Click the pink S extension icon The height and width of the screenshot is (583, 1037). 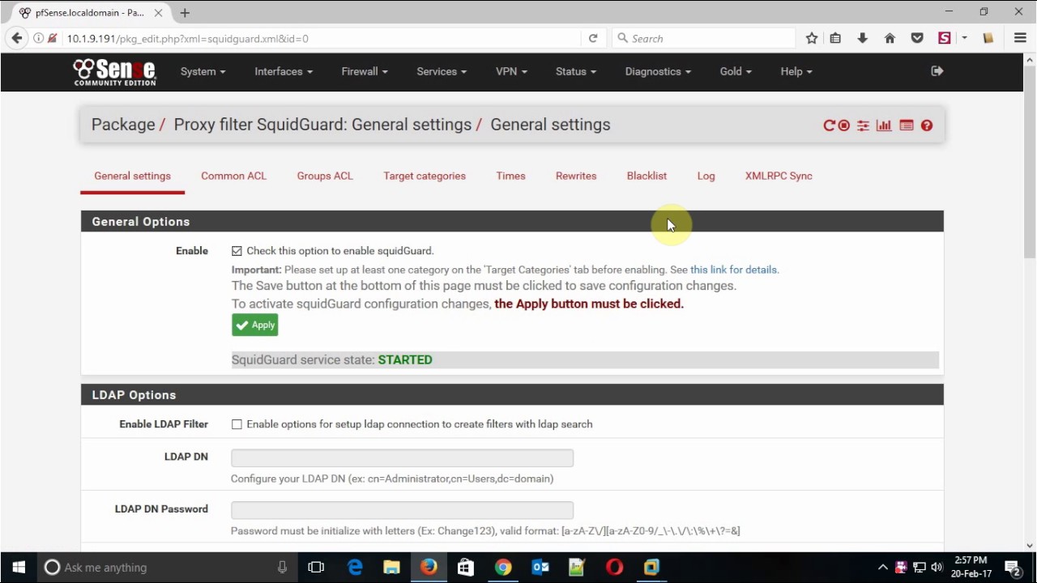coord(945,38)
